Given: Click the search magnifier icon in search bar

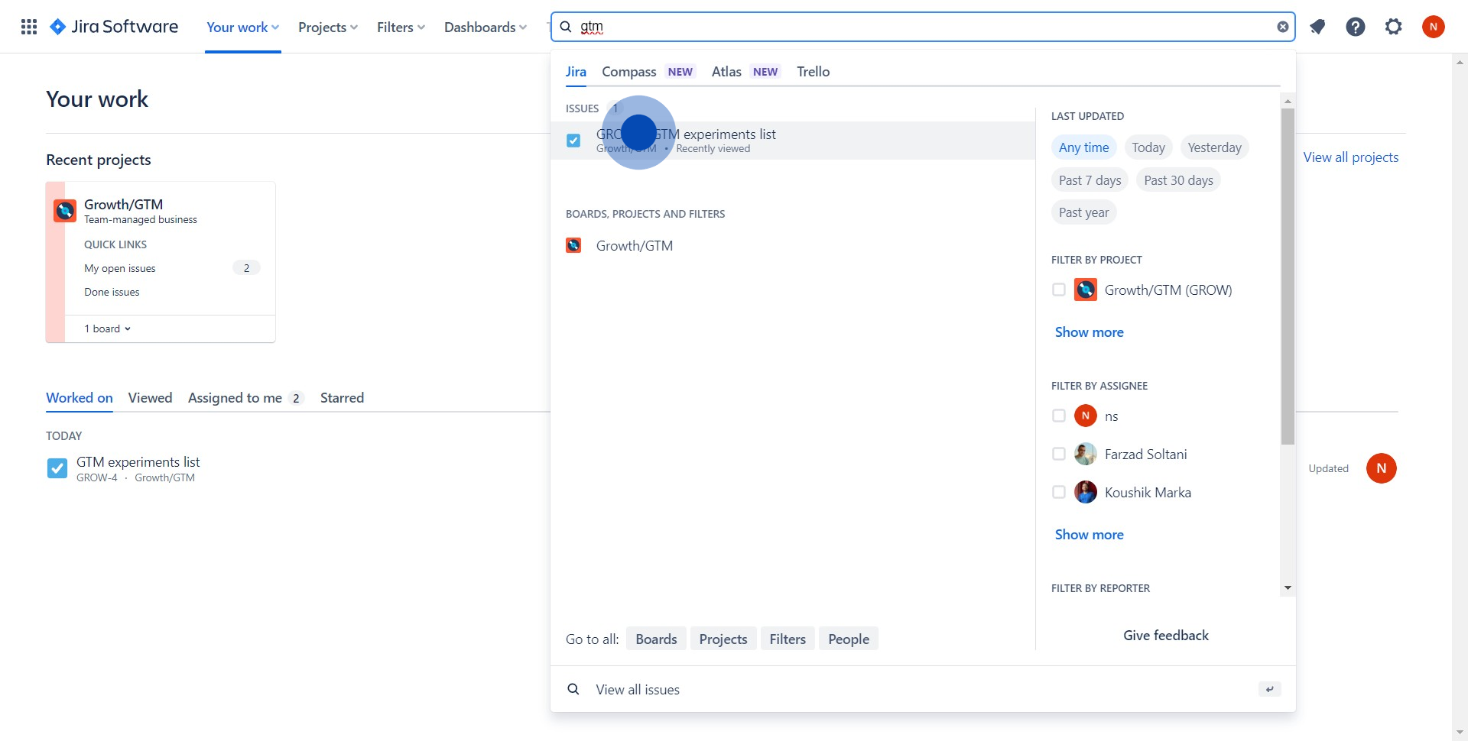Looking at the screenshot, I should point(566,27).
